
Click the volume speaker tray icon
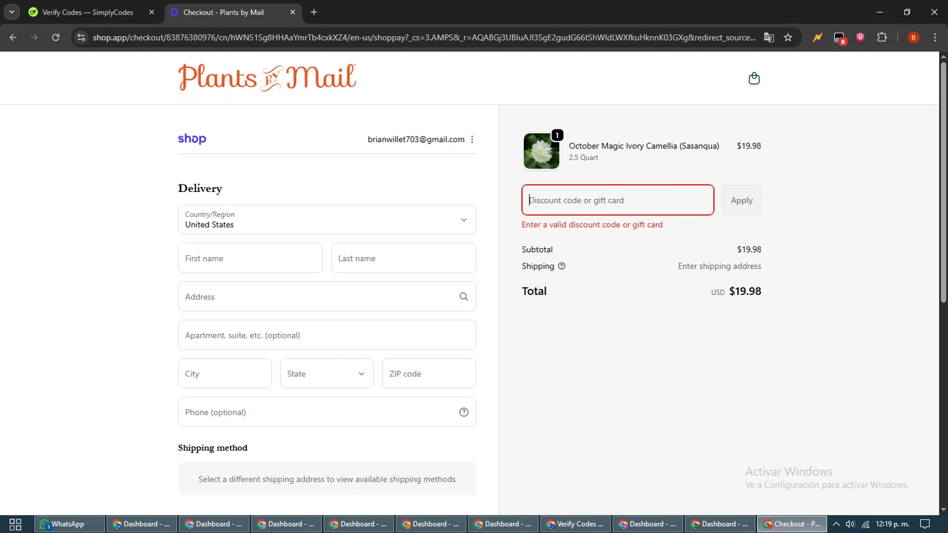coord(851,524)
